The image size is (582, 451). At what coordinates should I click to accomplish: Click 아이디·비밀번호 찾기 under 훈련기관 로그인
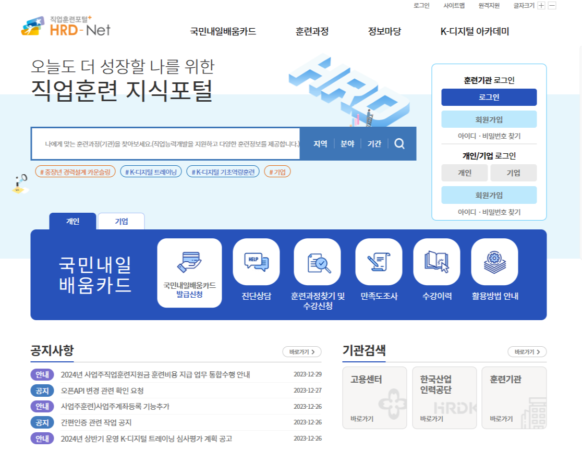pos(489,136)
